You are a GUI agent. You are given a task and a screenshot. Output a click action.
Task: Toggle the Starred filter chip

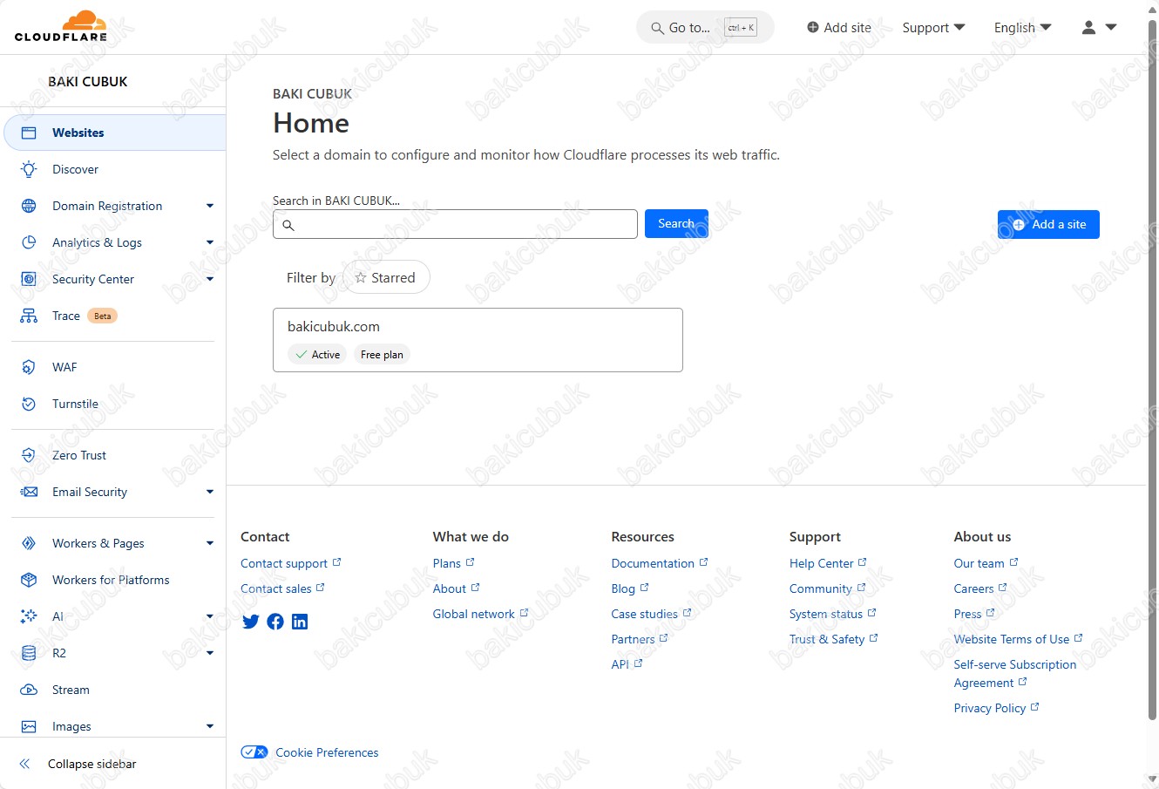386,277
